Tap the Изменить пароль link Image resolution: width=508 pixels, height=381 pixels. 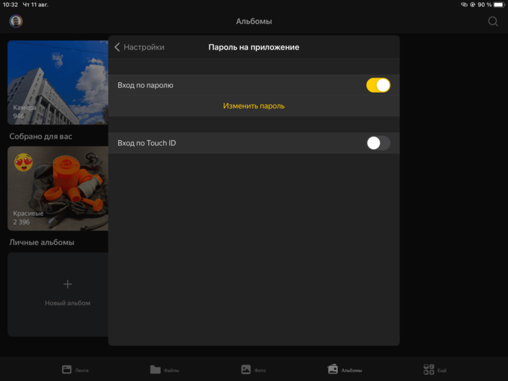(253, 106)
